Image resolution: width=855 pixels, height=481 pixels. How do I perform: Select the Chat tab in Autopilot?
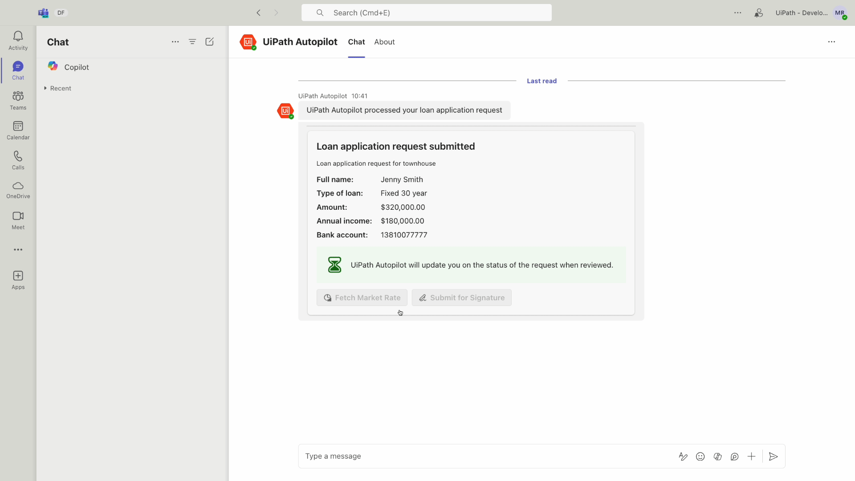356,42
